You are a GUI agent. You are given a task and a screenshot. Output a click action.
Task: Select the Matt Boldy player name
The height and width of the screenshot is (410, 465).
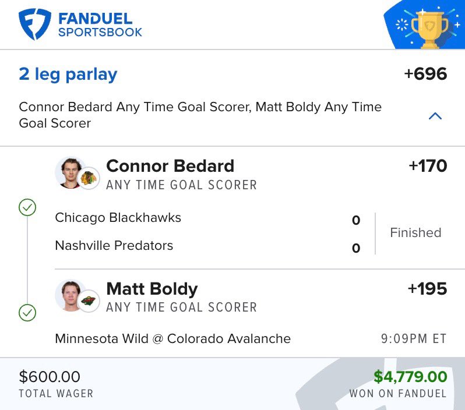(x=152, y=289)
